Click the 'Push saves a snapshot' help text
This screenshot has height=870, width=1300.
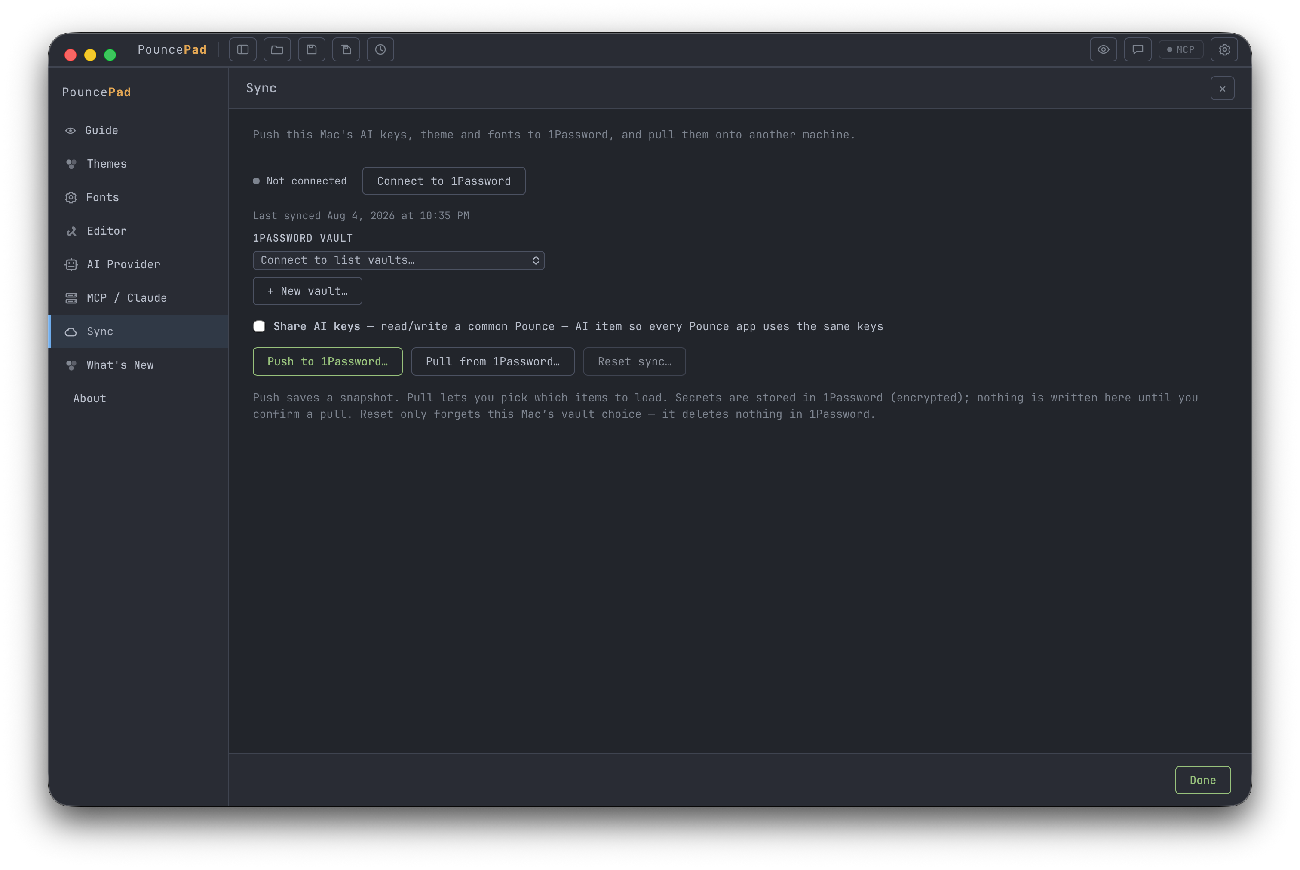coord(725,406)
